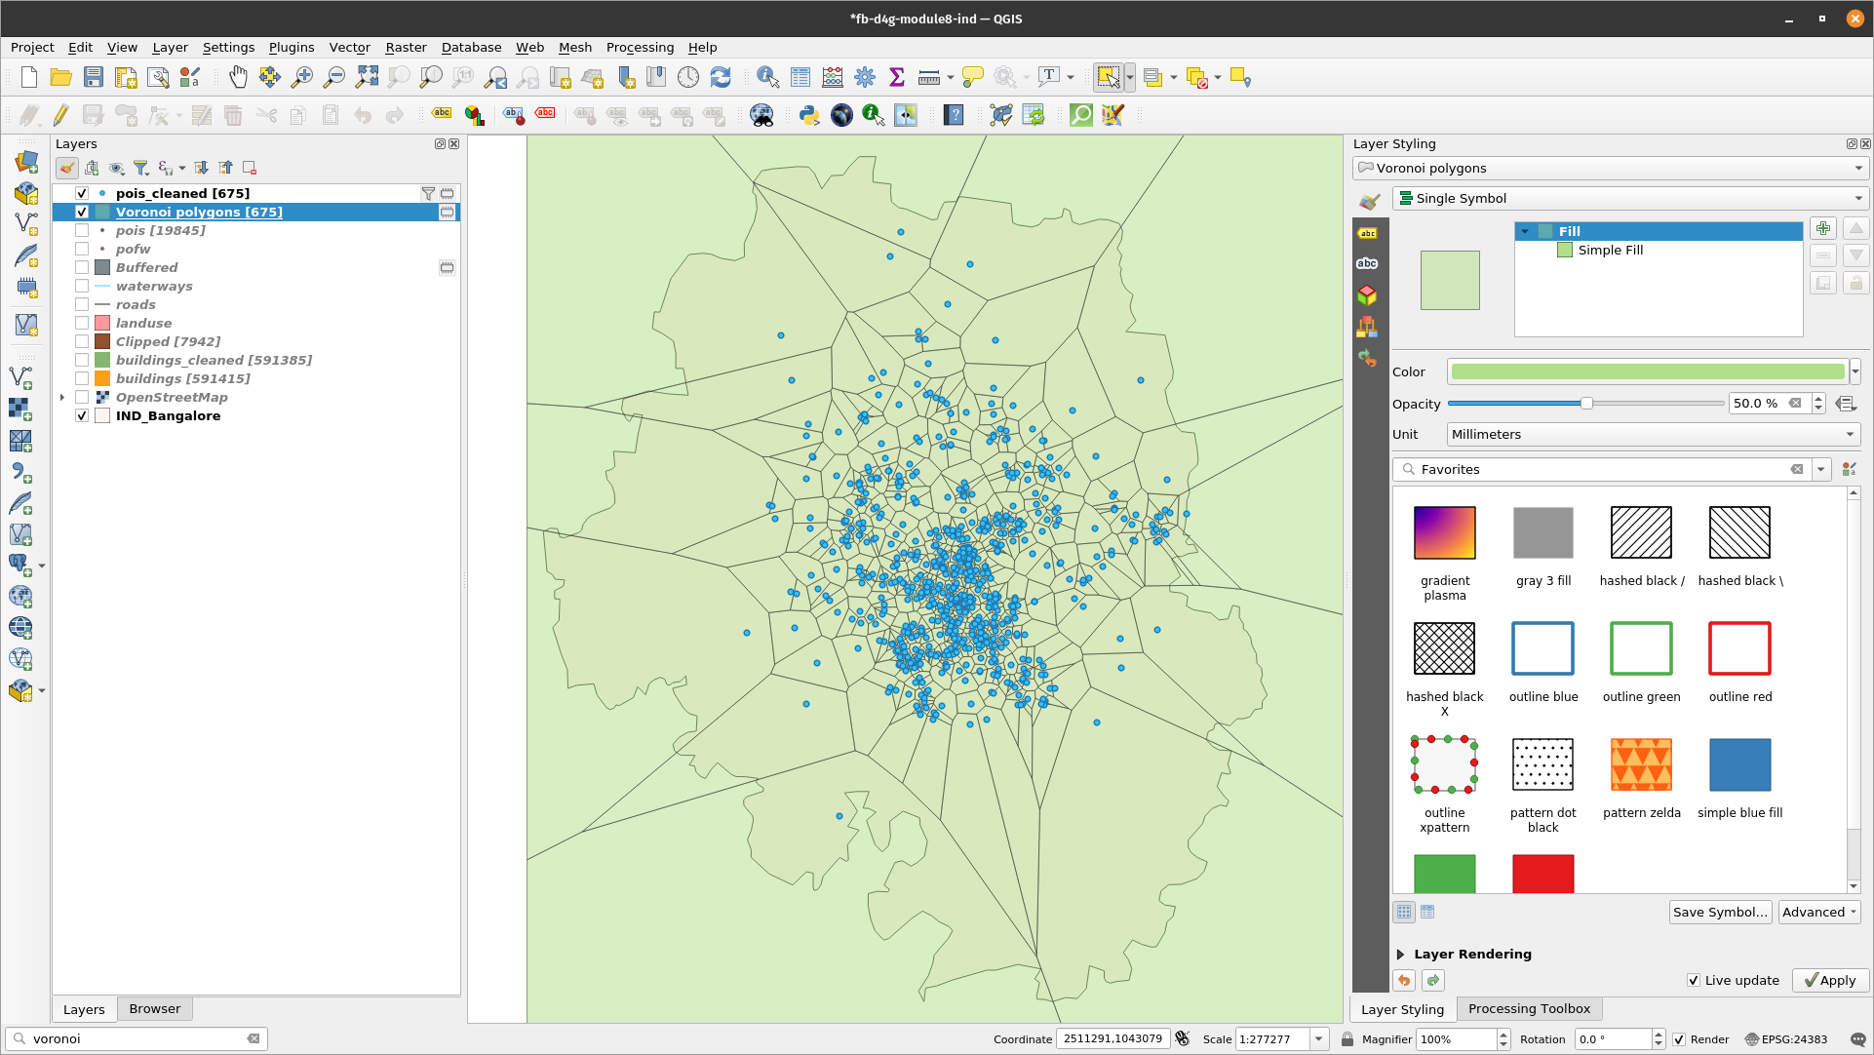Screen dimensions: 1874x1055
Task: Select the Simple Fill symbol layer
Action: point(1610,250)
